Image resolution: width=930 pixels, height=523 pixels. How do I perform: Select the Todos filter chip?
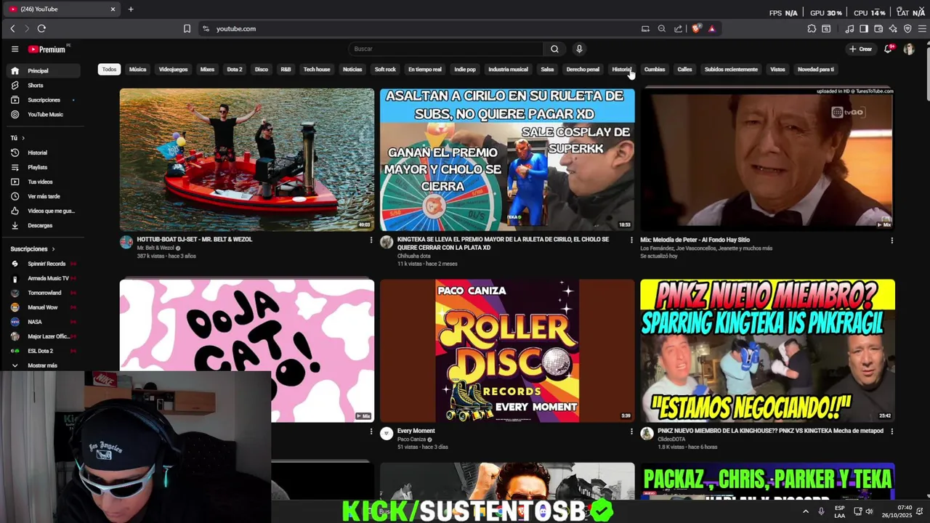click(109, 69)
